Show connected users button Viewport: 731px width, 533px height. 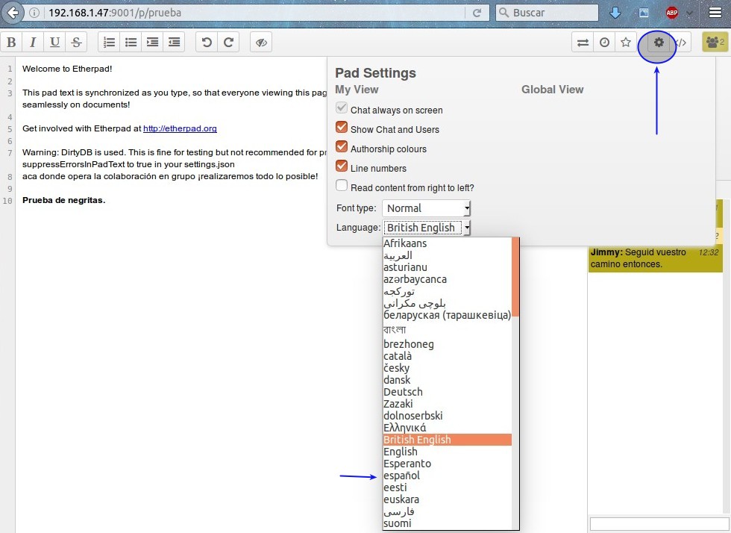tap(715, 43)
